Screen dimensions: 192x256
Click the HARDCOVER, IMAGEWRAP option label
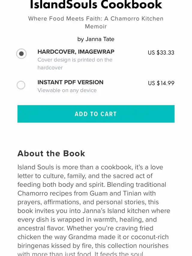tap(76, 52)
